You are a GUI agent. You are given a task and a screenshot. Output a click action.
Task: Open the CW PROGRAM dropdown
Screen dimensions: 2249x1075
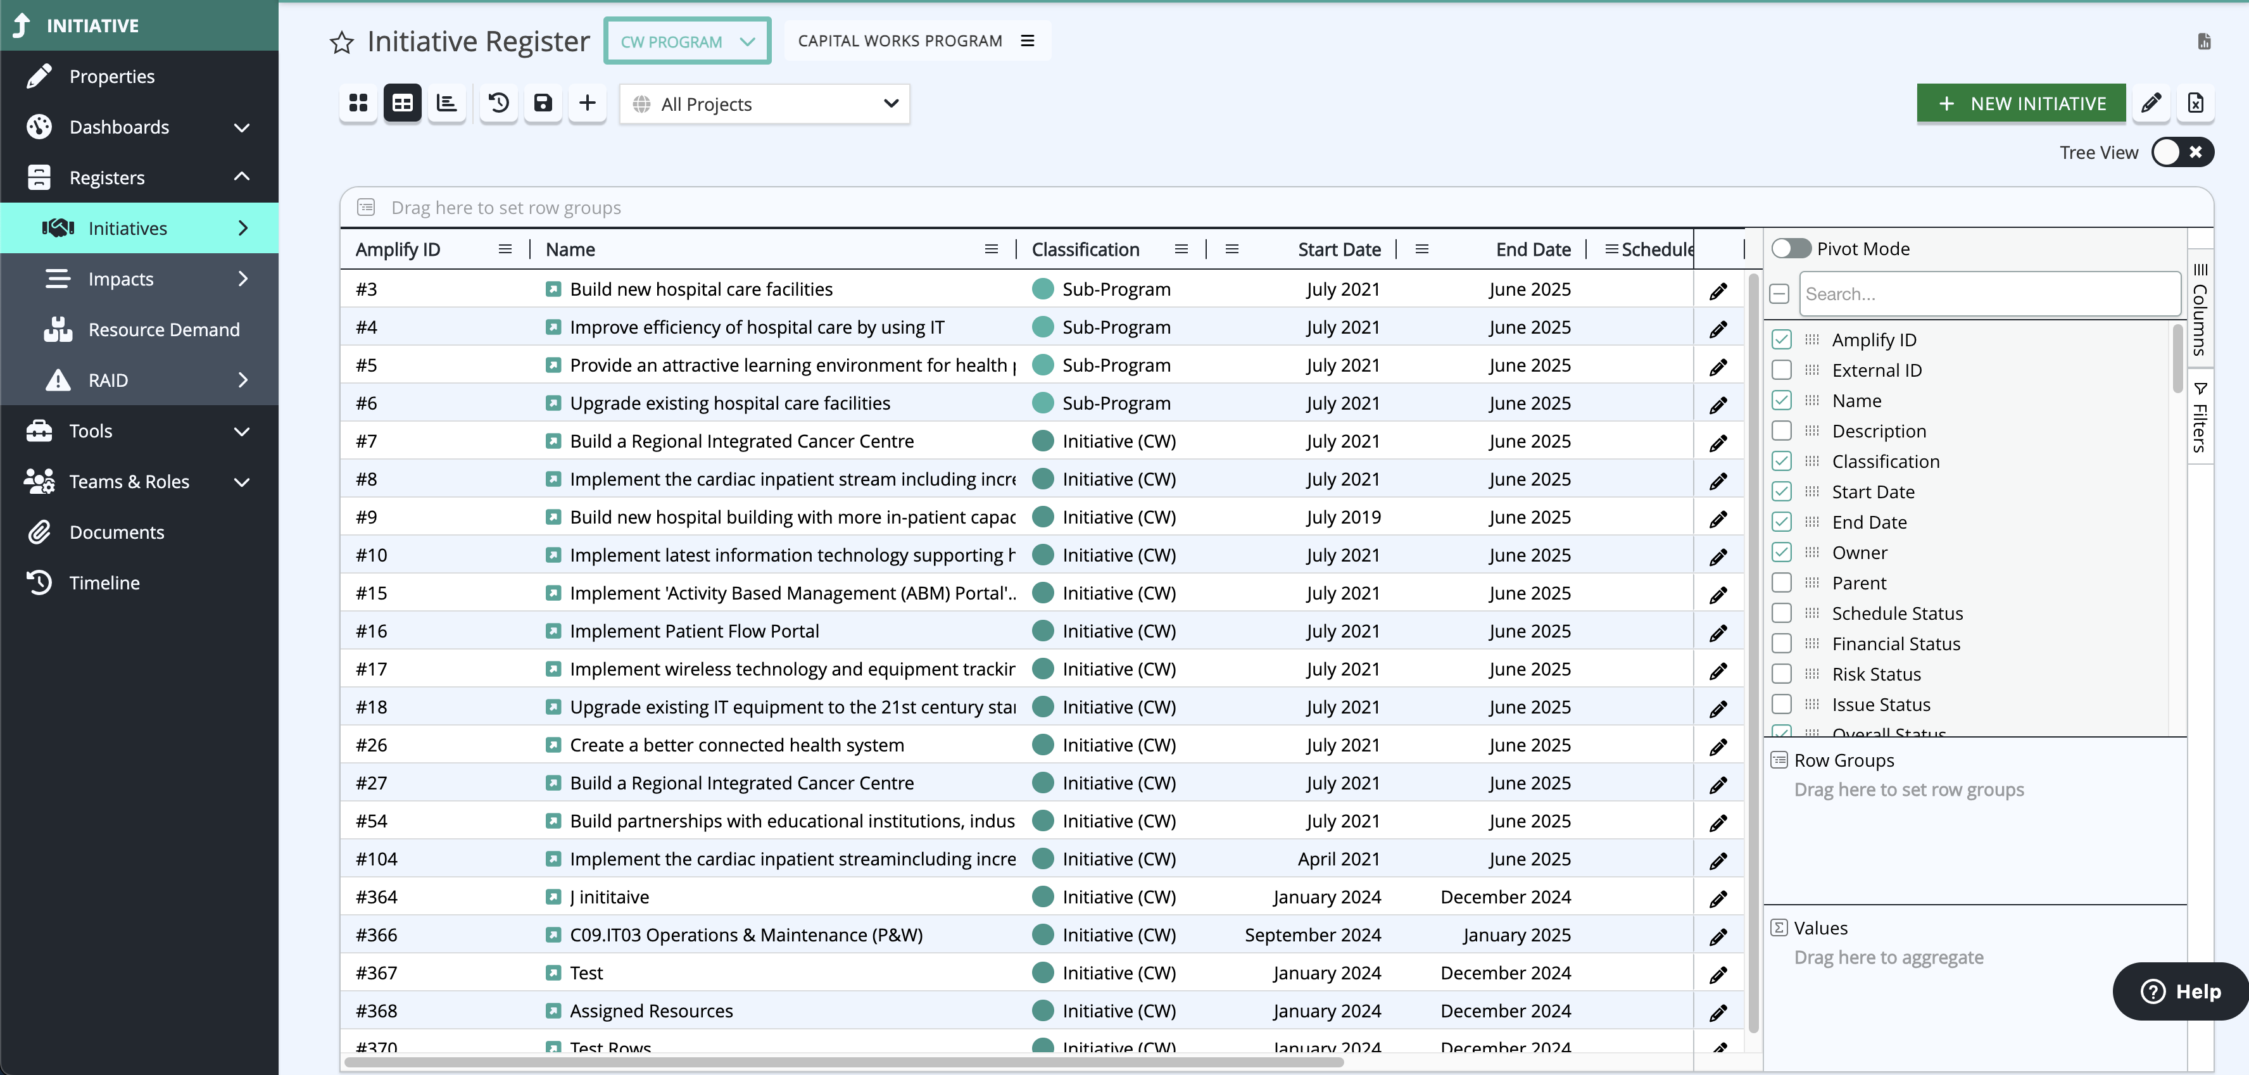687,41
